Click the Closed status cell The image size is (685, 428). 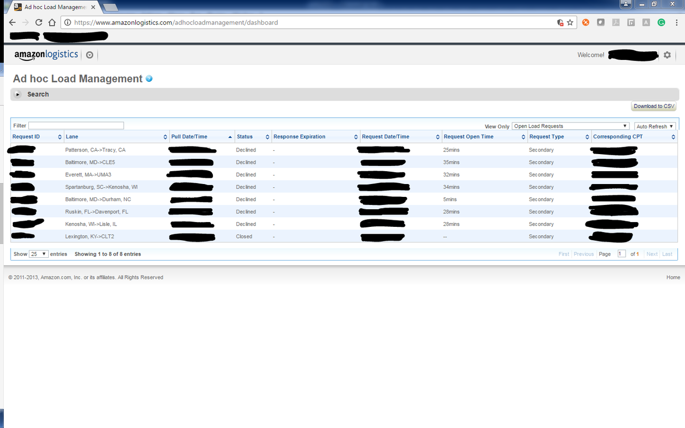click(244, 236)
